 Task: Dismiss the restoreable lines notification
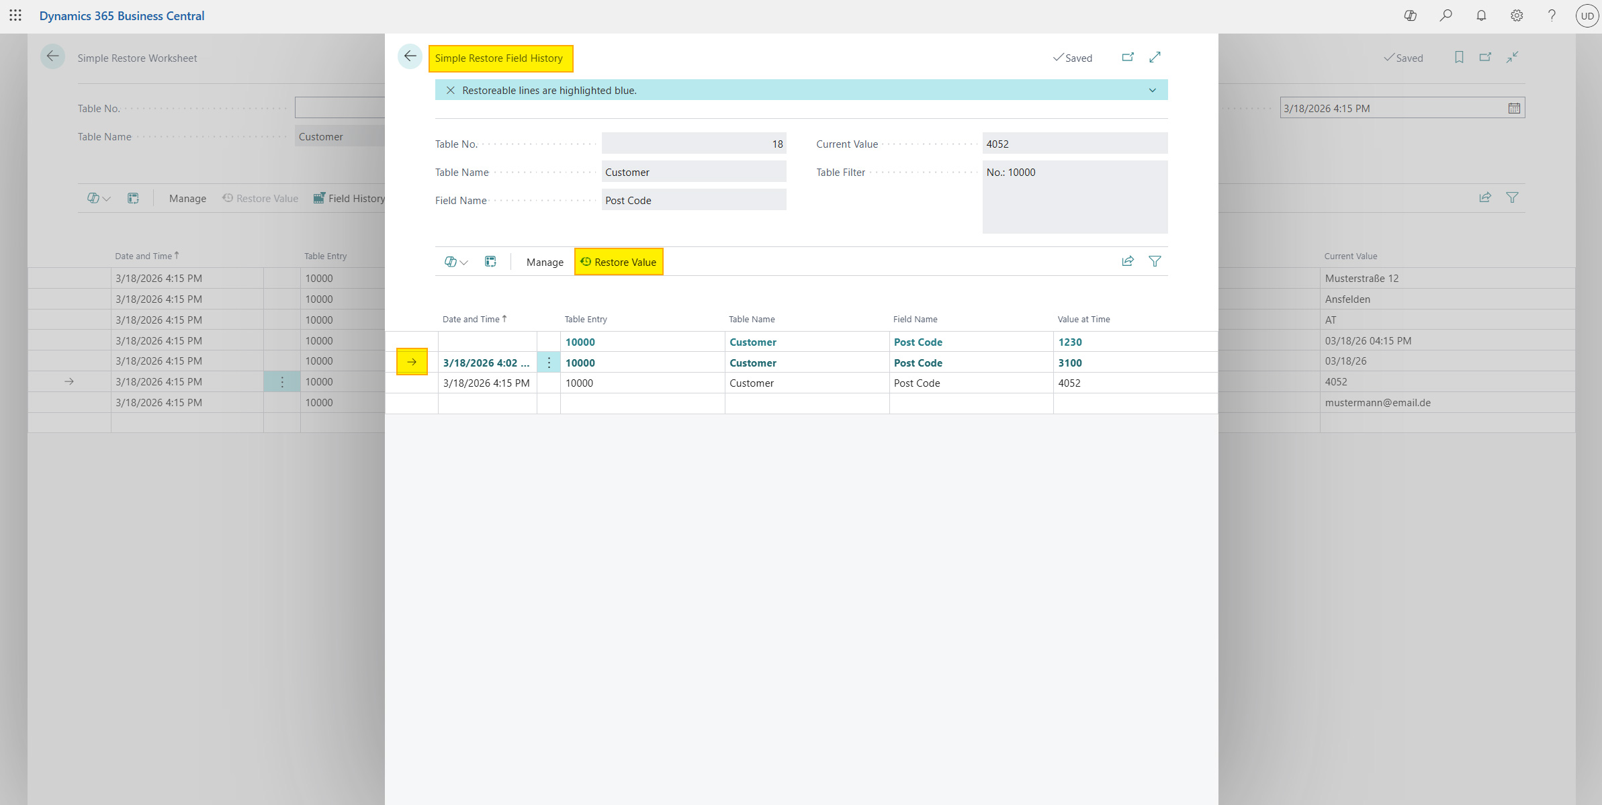coord(451,91)
